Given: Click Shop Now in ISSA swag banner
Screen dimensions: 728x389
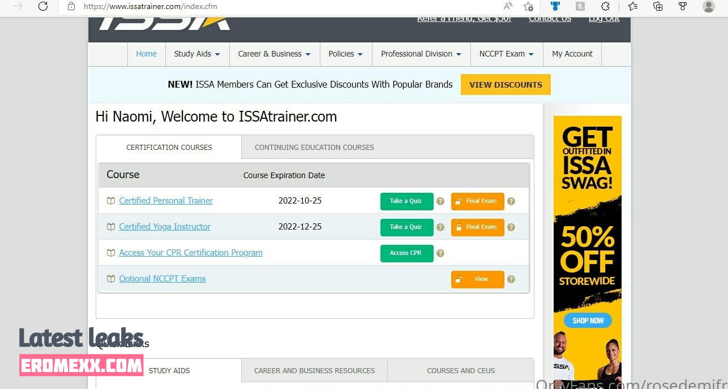Looking at the screenshot, I should (x=588, y=321).
